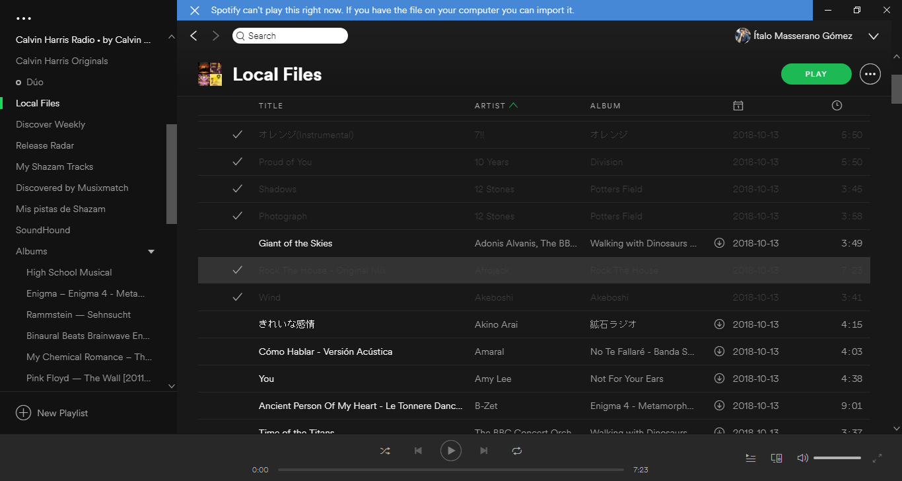Click the green PLAY button
Image resolution: width=902 pixels, height=481 pixels.
pyautogui.click(x=816, y=74)
